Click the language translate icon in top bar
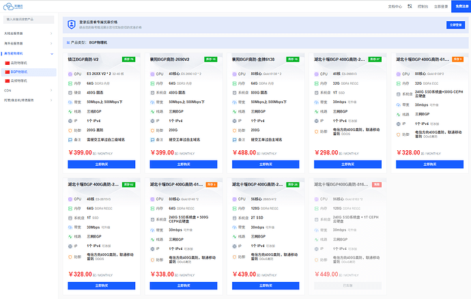This screenshot has width=471, height=299. 410,6
